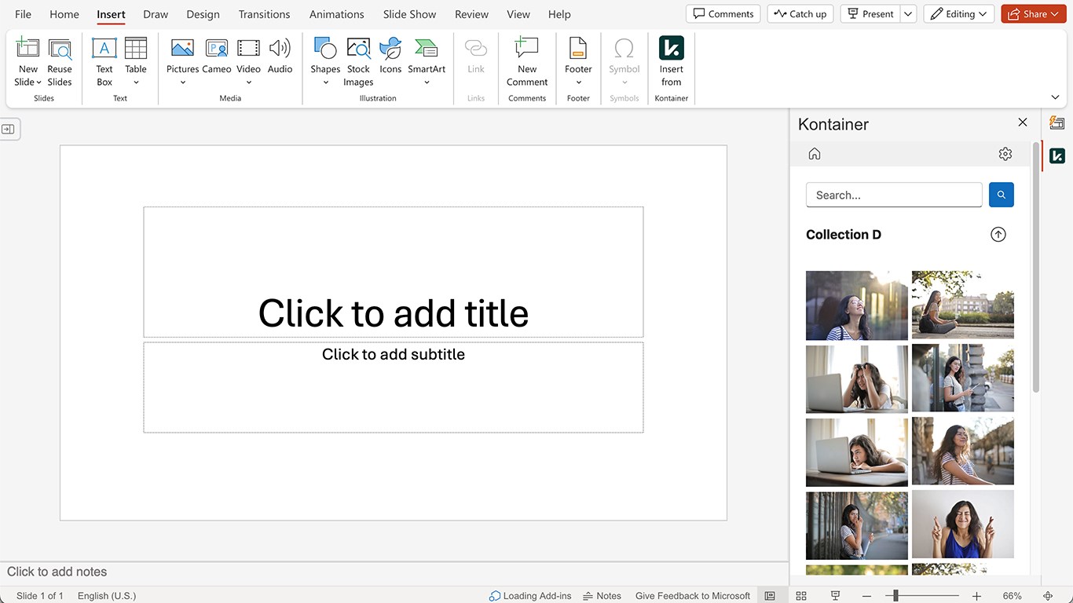Click the title placeholder on the slide
The width and height of the screenshot is (1073, 603).
(x=394, y=272)
